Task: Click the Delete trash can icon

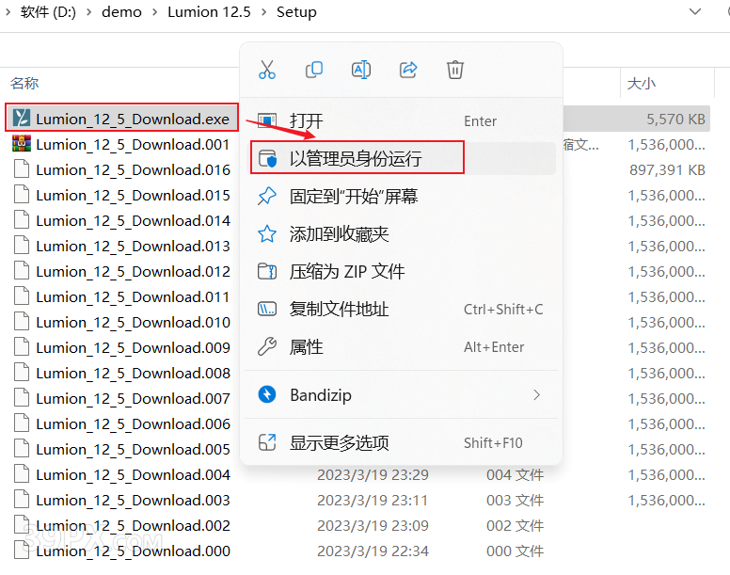Action: pyautogui.click(x=455, y=70)
